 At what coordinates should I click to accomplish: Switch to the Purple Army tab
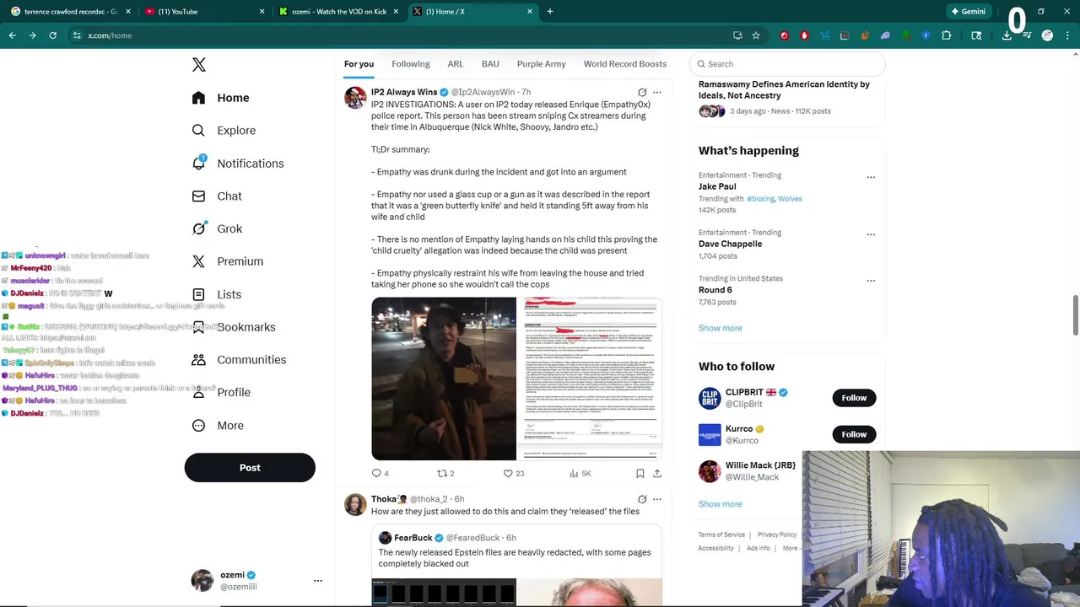coord(542,64)
